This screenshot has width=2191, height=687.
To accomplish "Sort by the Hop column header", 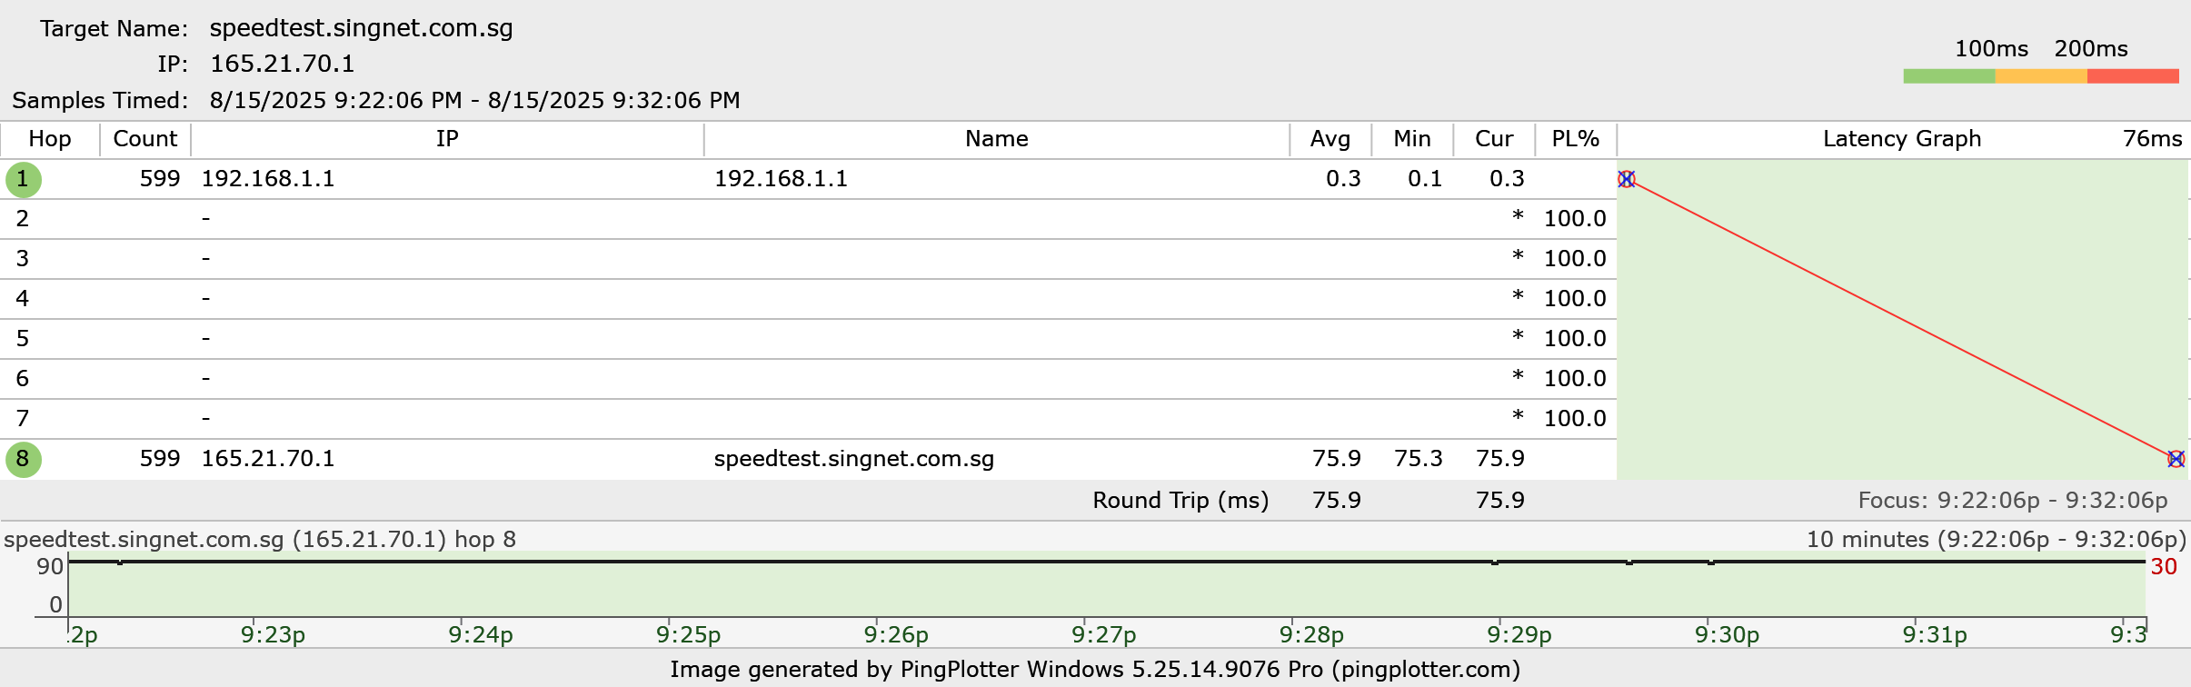I will point(50,139).
